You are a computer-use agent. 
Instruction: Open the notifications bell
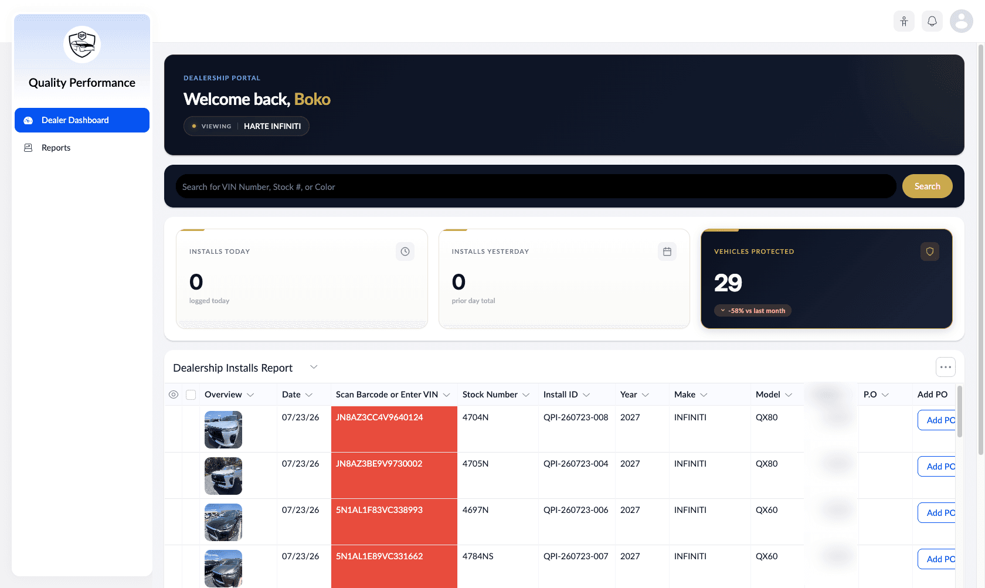tap(932, 21)
